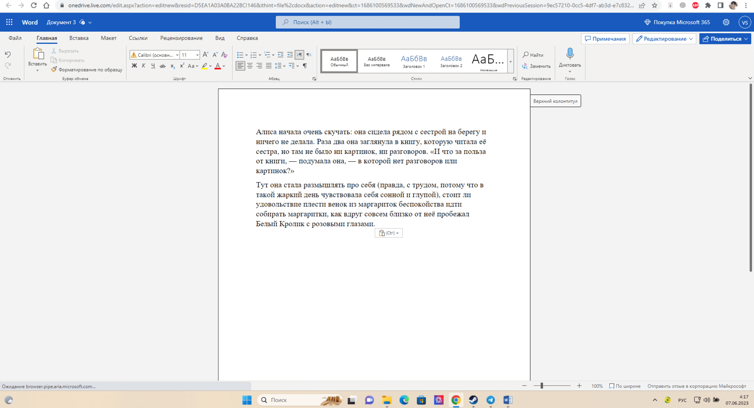
Task: Apply center text alignment
Action: point(250,66)
